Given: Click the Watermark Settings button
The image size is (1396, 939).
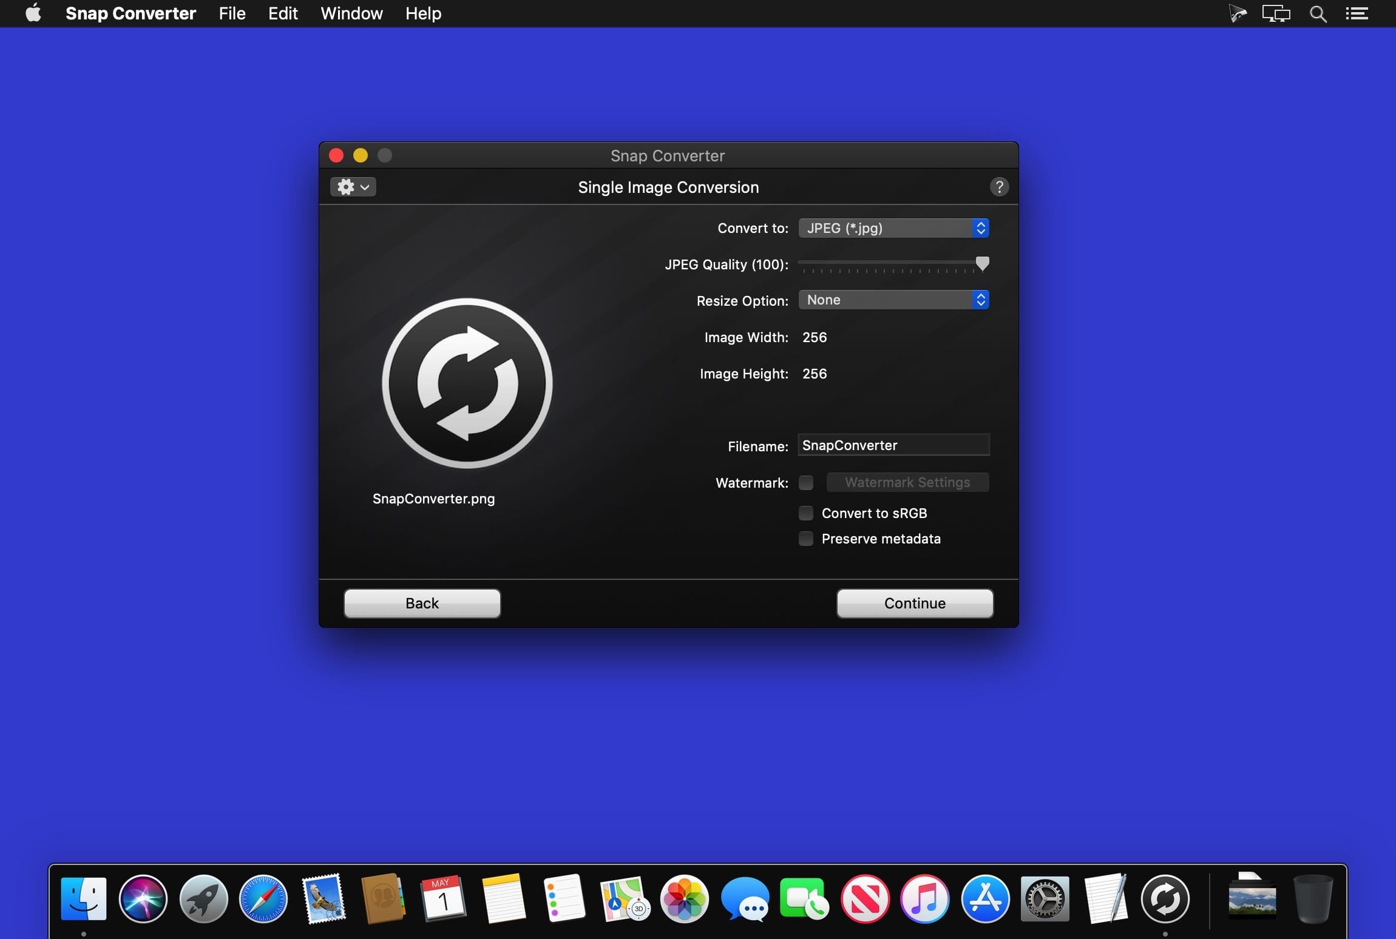Looking at the screenshot, I should [x=907, y=482].
